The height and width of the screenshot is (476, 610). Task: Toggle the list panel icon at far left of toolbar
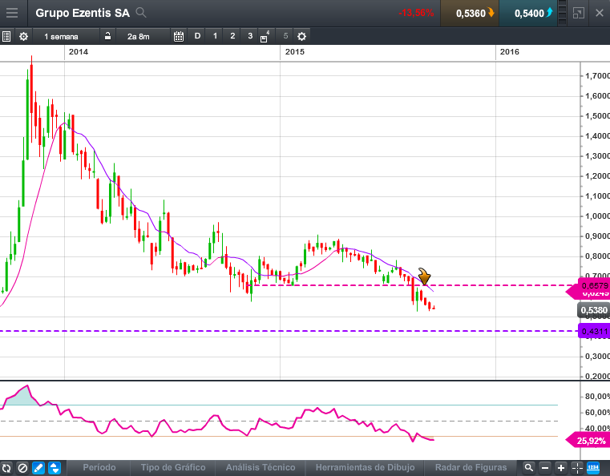click(7, 36)
